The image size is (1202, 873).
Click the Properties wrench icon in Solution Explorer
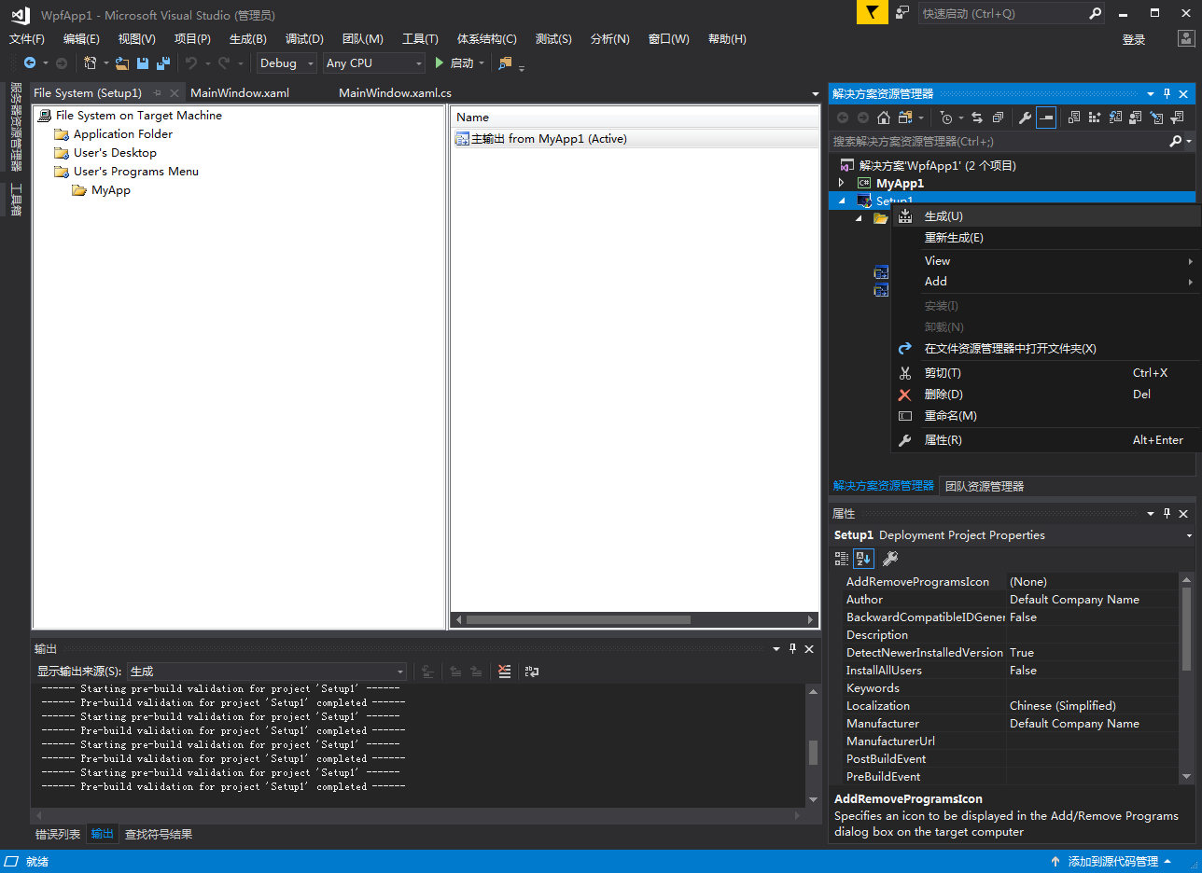(1025, 118)
